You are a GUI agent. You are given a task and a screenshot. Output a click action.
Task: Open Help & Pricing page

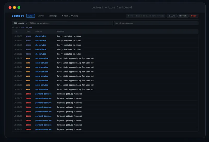(x=69, y=16)
